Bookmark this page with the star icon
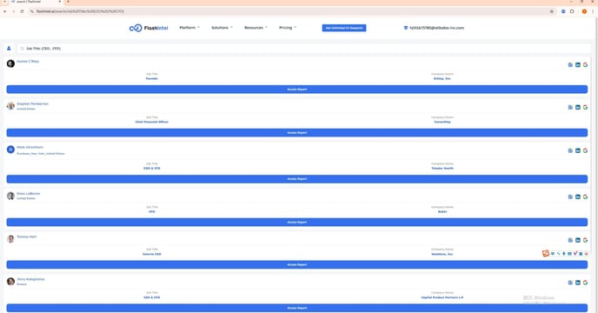Screen dimensions: 598x313 [x=551, y=11]
